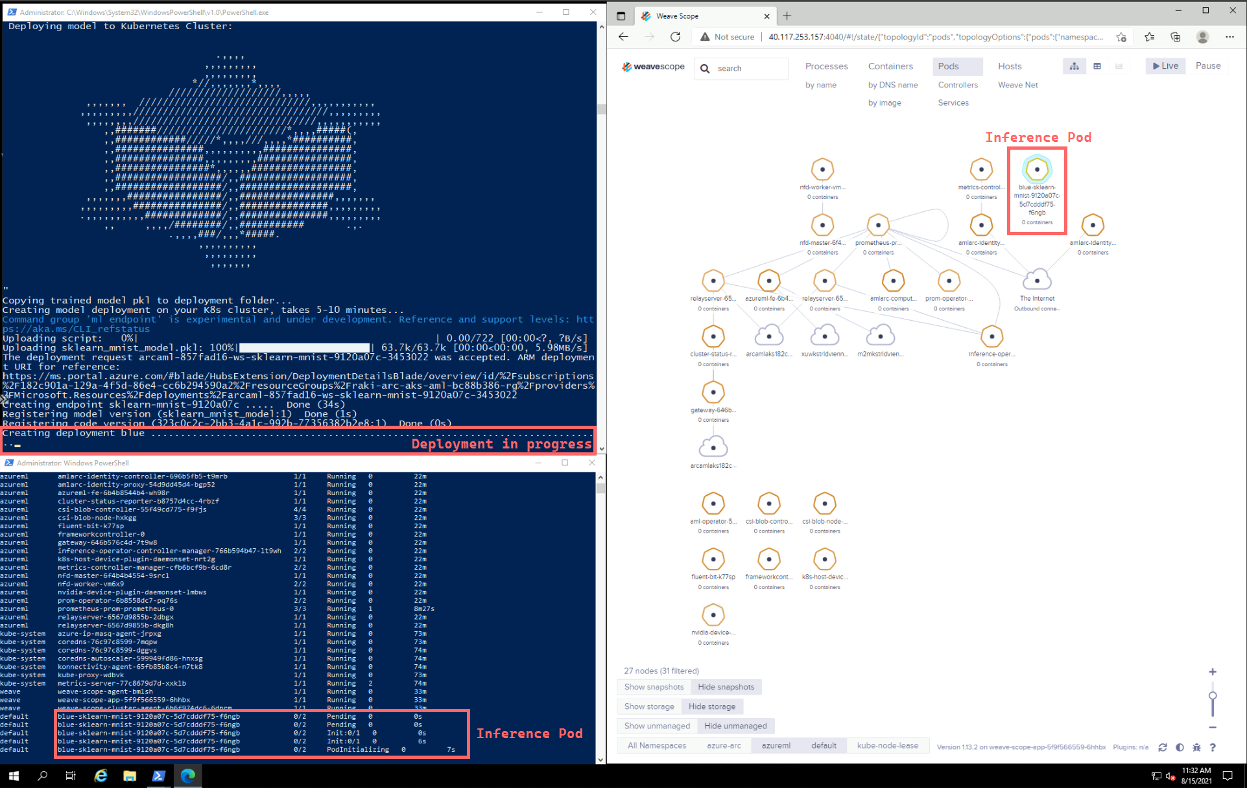
Task: Show Services sub-view
Action: coord(953,102)
